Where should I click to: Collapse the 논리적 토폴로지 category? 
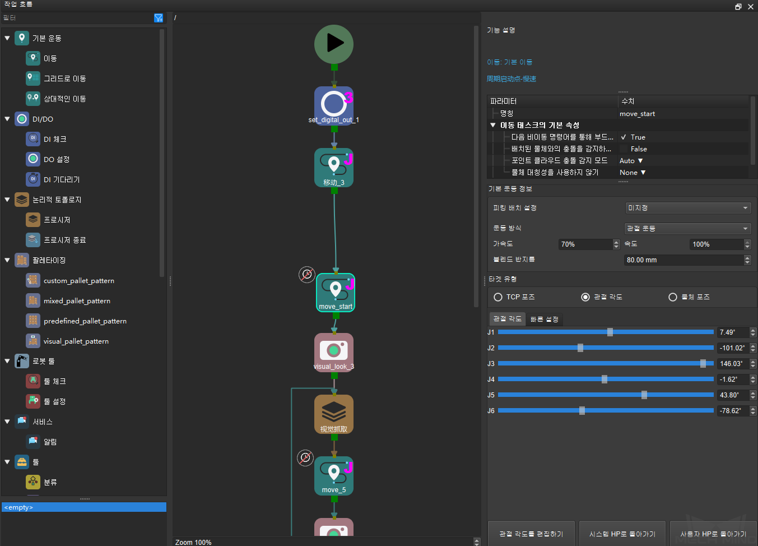(x=7, y=200)
